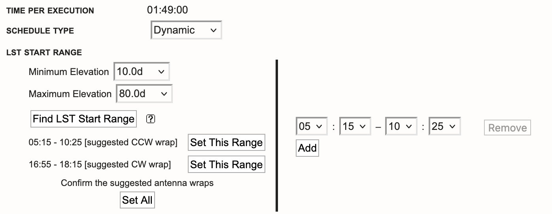Open the end minute dropdown showing 25
Screen dimensions: 552x214
tap(444, 127)
